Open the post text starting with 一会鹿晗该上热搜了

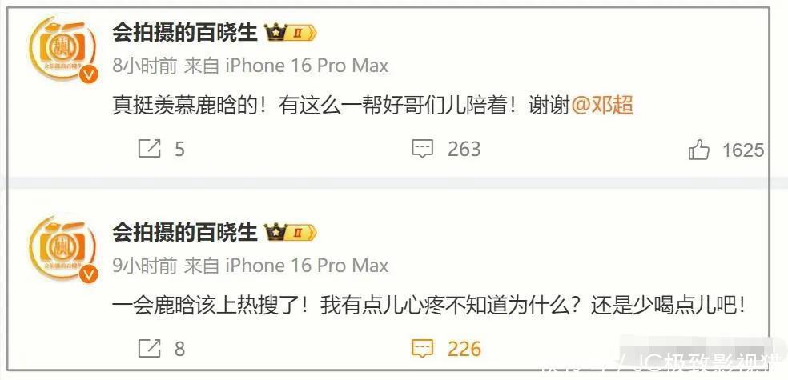click(x=428, y=306)
